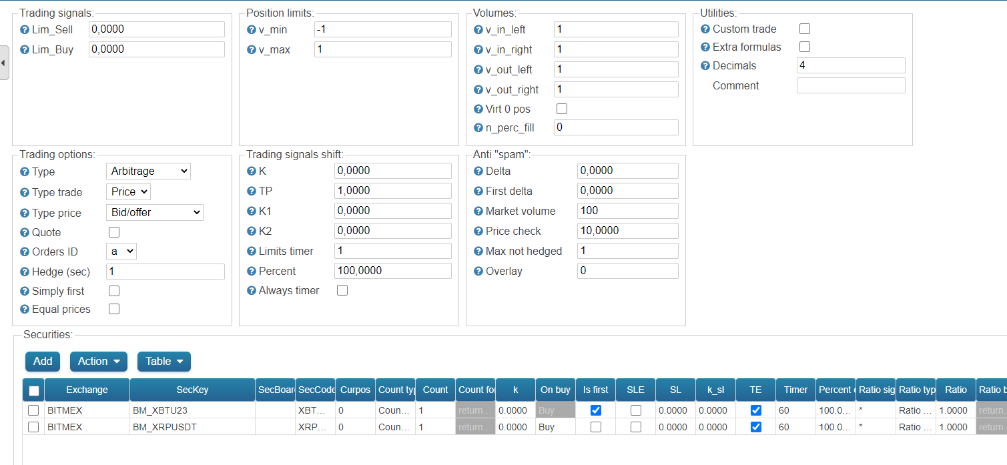Toggle select-all checkbox in securities table header
Image resolution: width=1007 pixels, height=465 pixels.
pyautogui.click(x=34, y=391)
